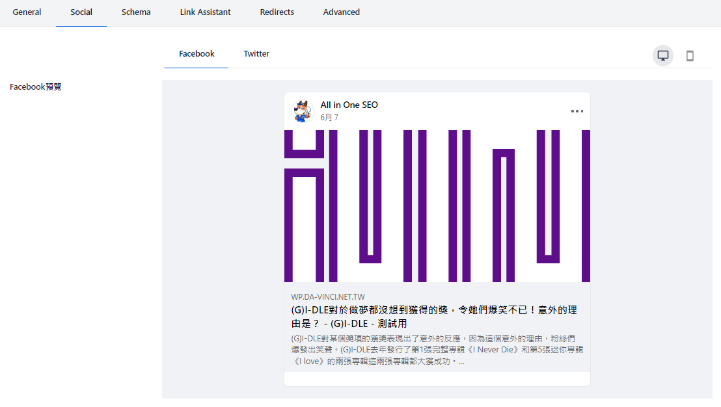Click the All in One SEO avatar
Screen dimensions: 721x407
point(302,111)
